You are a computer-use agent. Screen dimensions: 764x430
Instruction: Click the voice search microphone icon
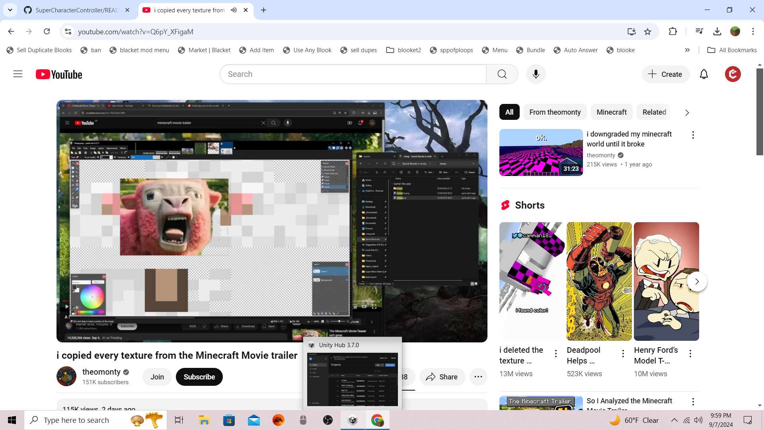(x=536, y=74)
